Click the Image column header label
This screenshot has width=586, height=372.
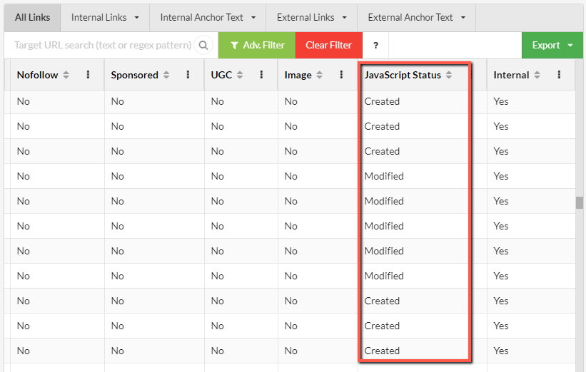[298, 75]
